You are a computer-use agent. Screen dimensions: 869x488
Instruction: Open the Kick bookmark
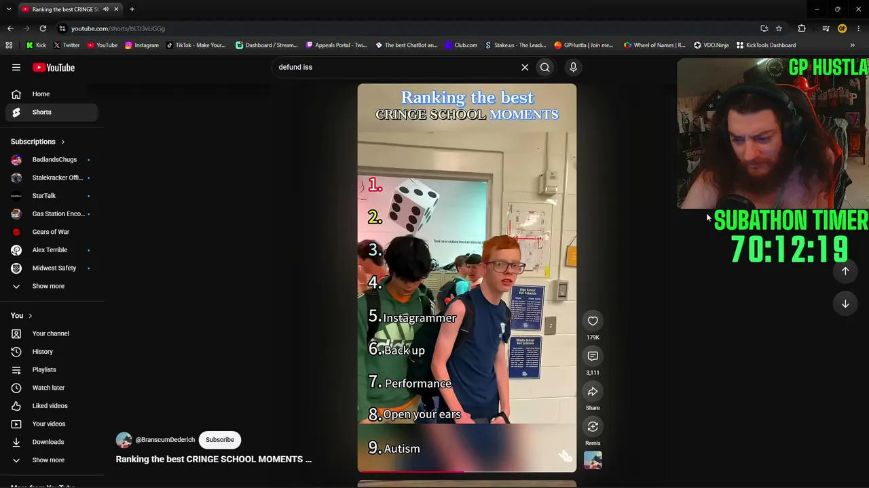point(36,45)
